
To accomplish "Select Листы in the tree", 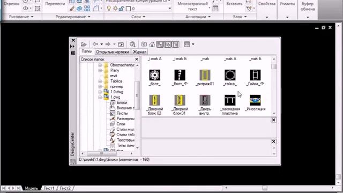I will [122, 113].
